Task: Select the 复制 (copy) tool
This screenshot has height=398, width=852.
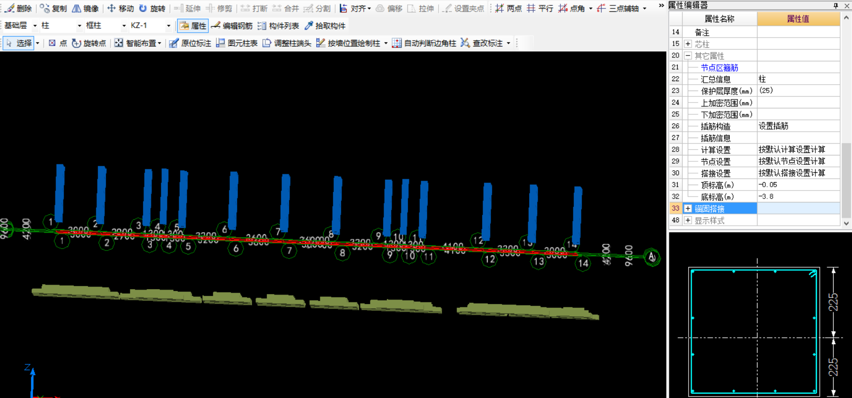Action: pyautogui.click(x=53, y=8)
